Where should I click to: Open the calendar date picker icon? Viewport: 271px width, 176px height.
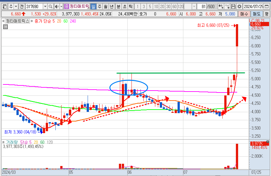click(267, 6)
